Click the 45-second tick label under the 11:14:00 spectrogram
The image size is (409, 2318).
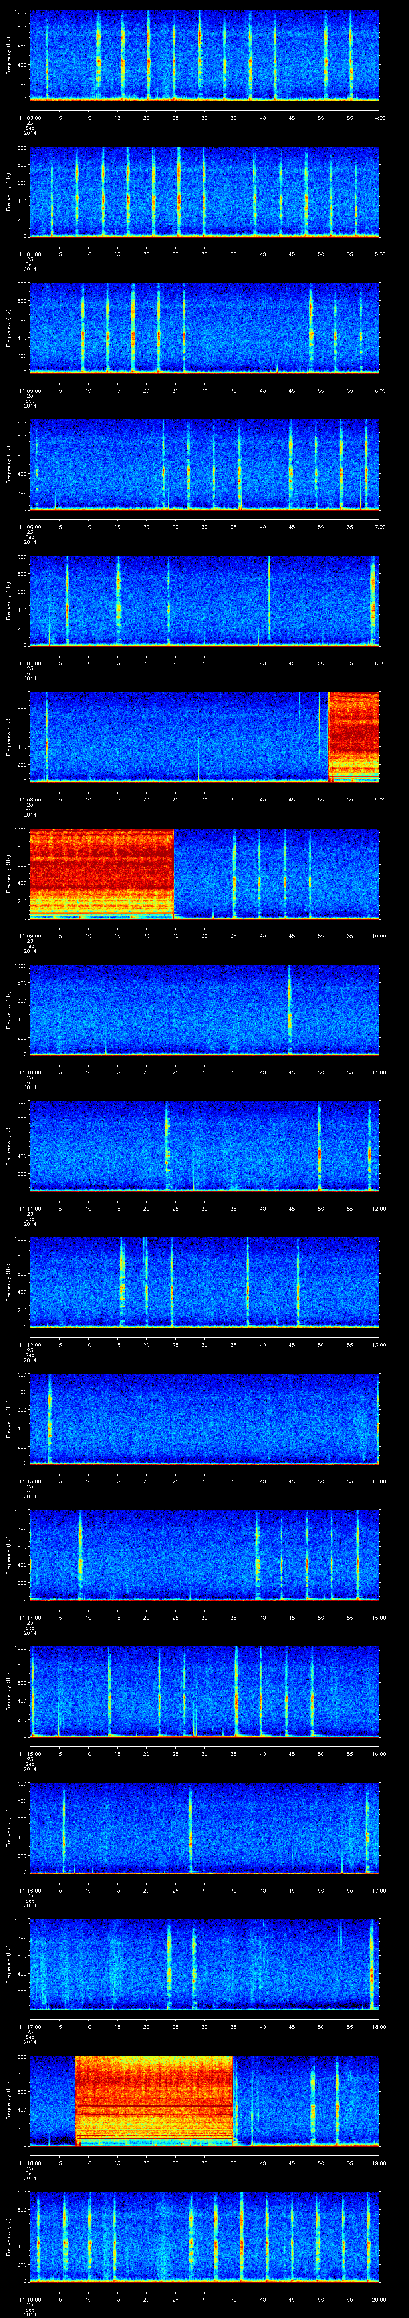(291, 1618)
